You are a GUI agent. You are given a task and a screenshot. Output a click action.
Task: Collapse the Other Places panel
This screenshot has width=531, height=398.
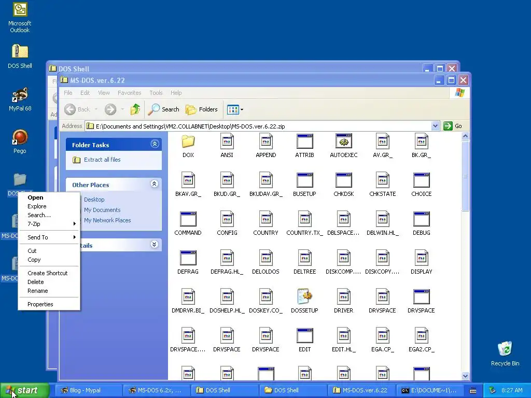click(155, 184)
